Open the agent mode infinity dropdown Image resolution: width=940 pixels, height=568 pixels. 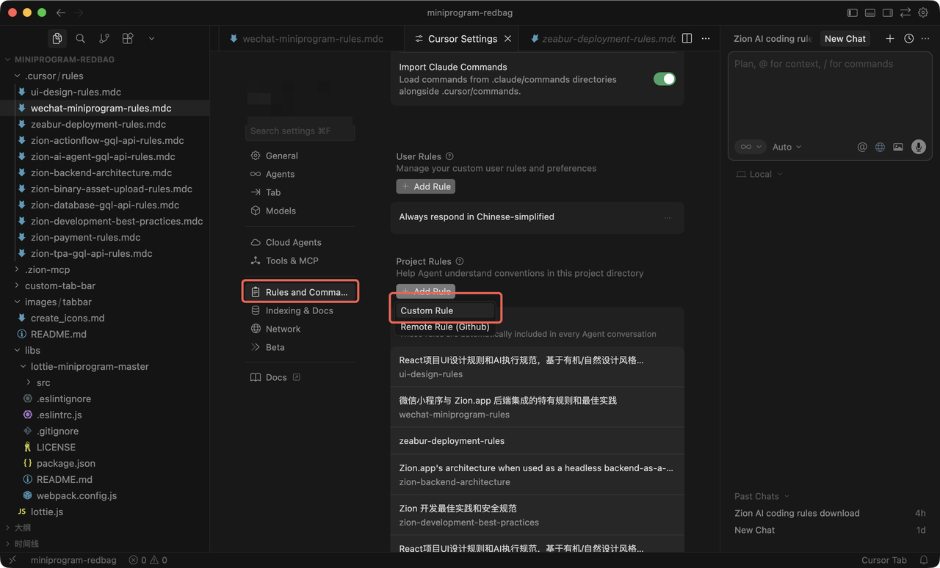tap(750, 147)
